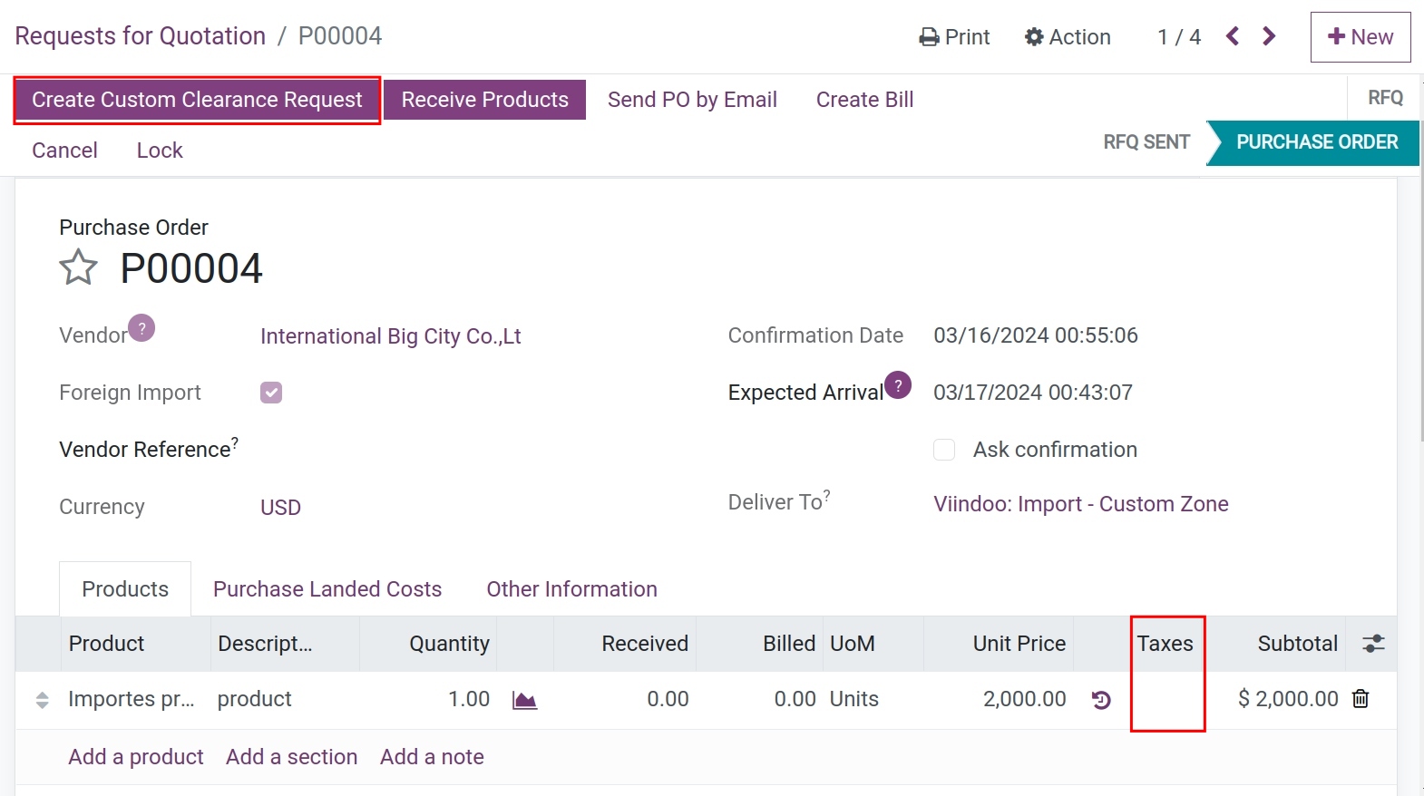
Task: Open vendor International Big City Co.,Lt
Action: (x=390, y=336)
